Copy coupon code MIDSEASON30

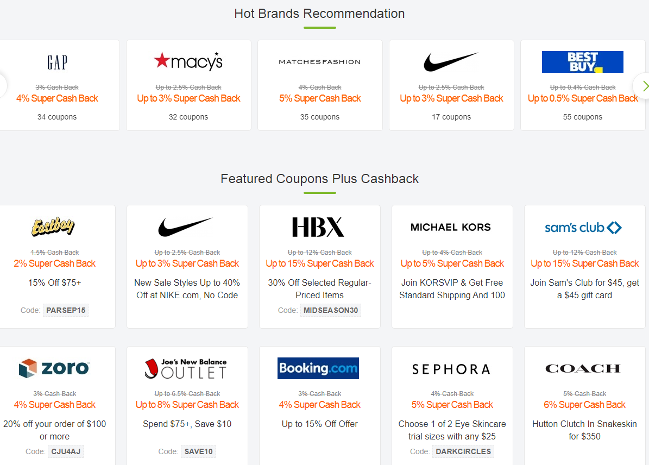tap(331, 310)
